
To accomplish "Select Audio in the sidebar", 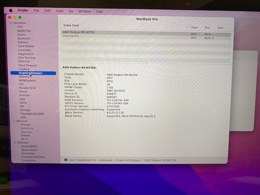I will pyautogui.click(x=22, y=35).
